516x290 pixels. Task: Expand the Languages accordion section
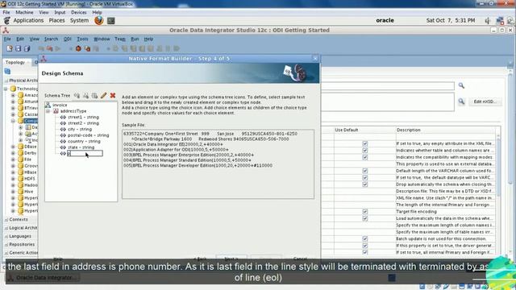19,236
